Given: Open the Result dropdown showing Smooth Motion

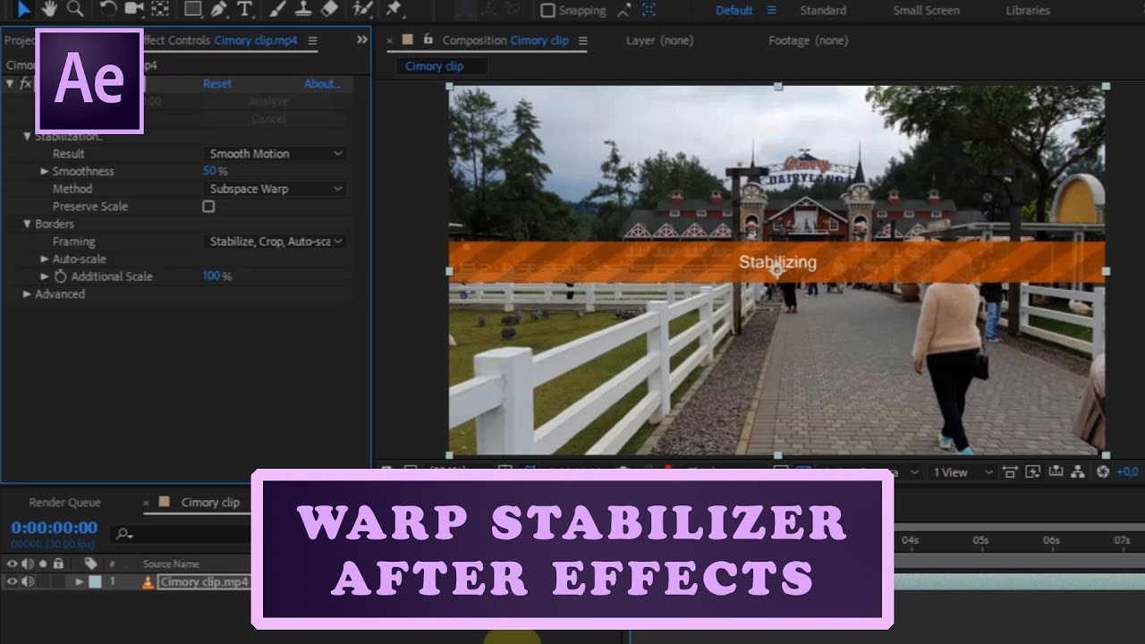Looking at the screenshot, I should [273, 153].
